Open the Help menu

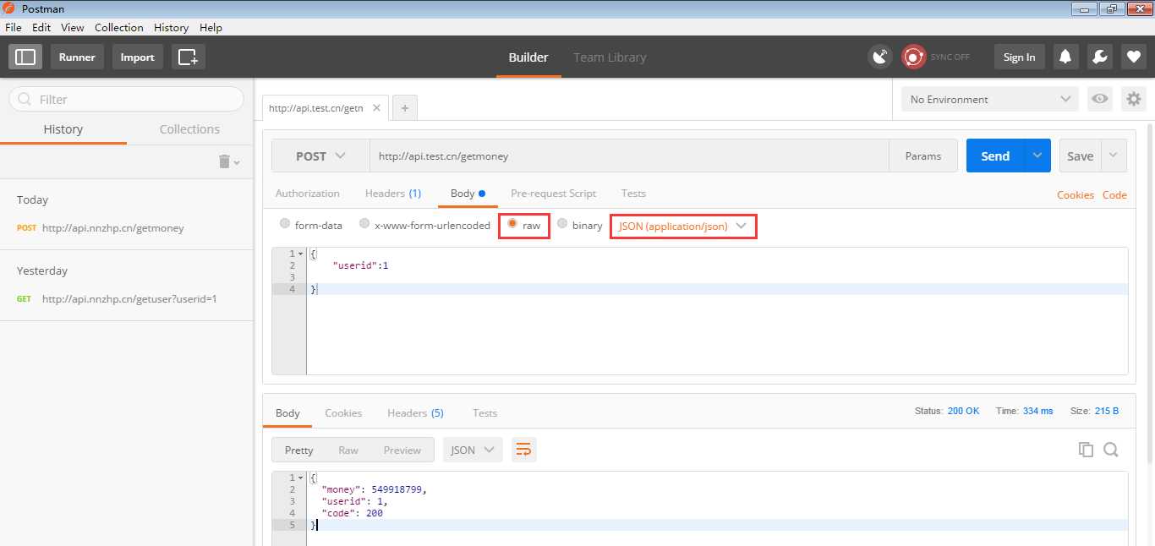(211, 27)
